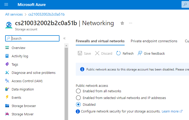Image resolution: width=189 pixels, height=120 pixels.
Task: Click the cs210032002b2c0a51b breadcrumb link
Action: 46,14
